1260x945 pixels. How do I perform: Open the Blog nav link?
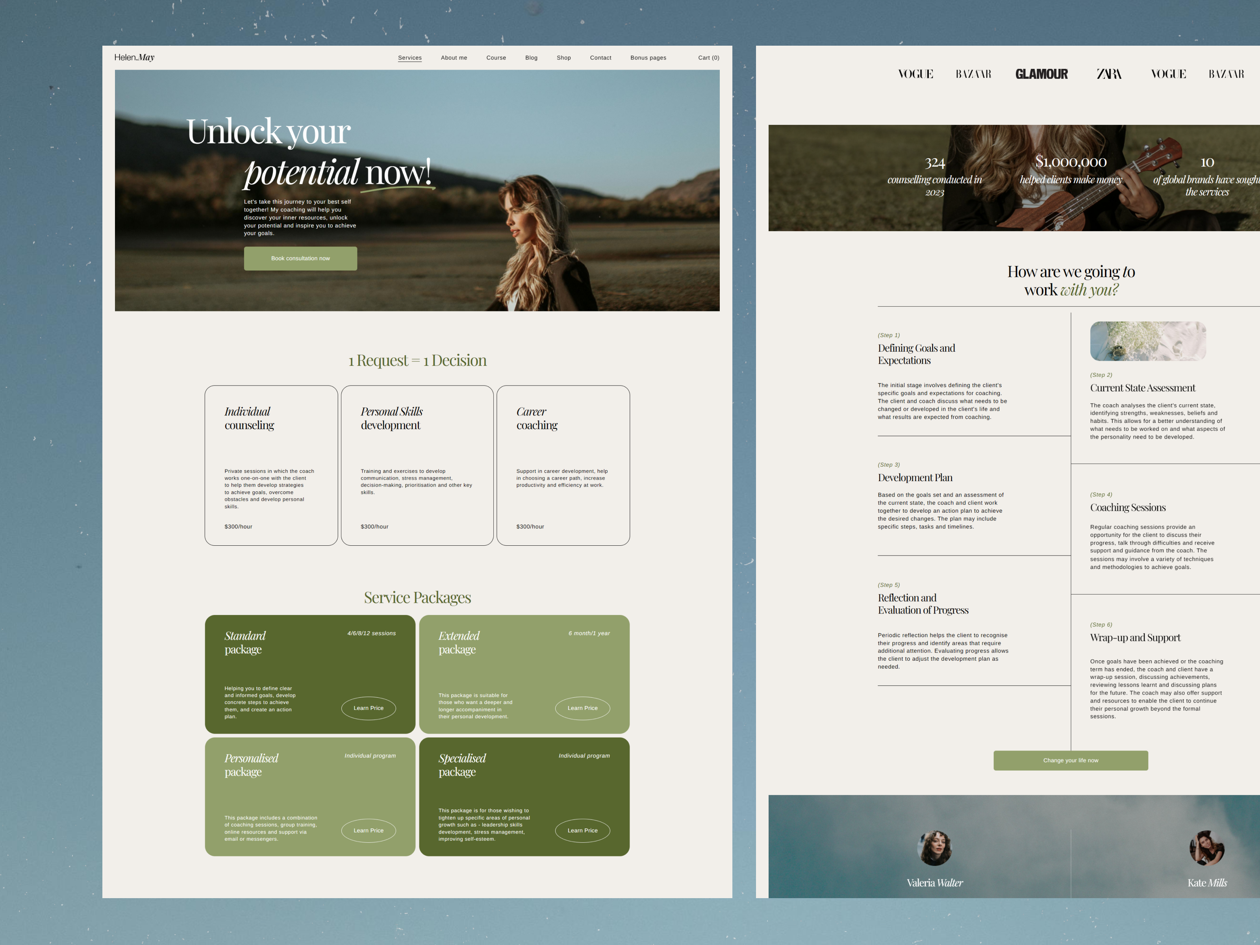click(x=531, y=58)
